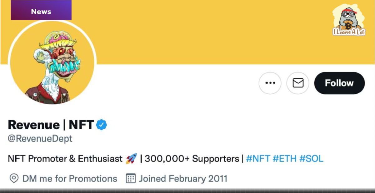This screenshot has height=193, width=375.
Task: Click the Joined February 2011 text
Action: pyautogui.click(x=183, y=179)
